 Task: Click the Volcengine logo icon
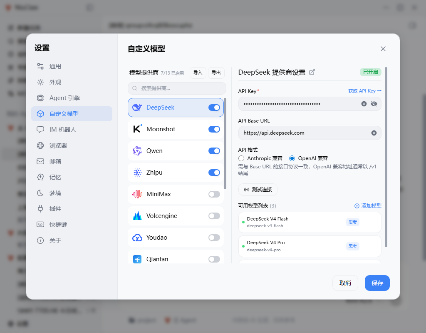[x=137, y=215]
